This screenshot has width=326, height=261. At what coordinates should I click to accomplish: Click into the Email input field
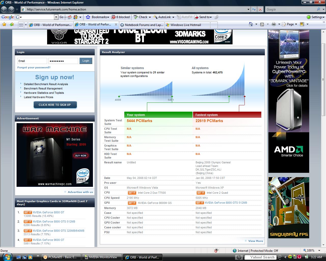(32, 61)
